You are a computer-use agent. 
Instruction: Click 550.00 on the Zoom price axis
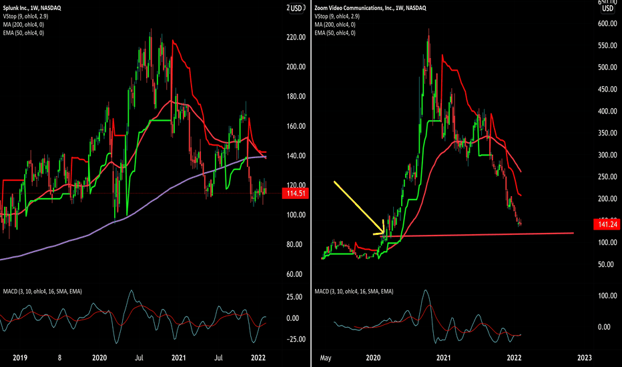tap(607, 45)
